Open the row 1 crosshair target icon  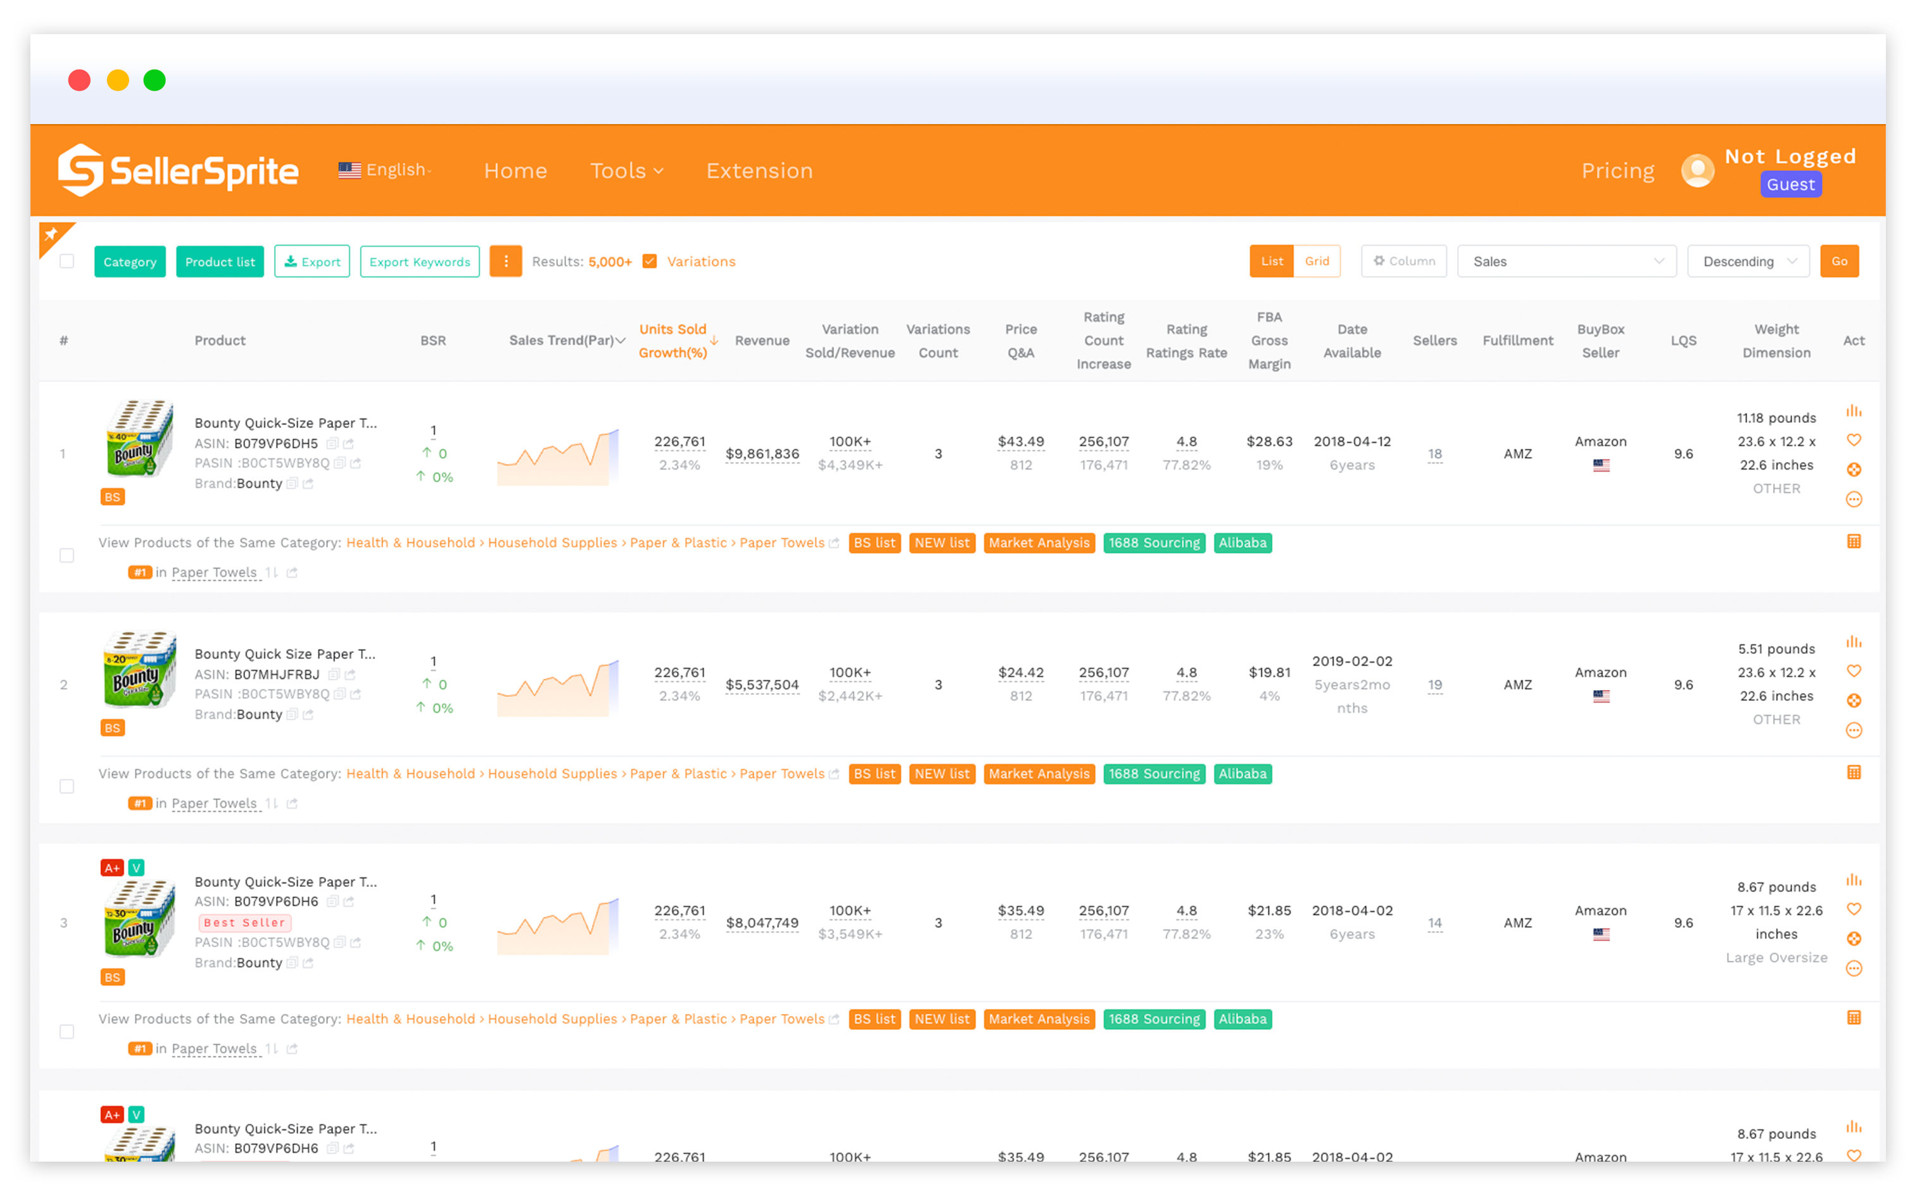[x=1854, y=470]
